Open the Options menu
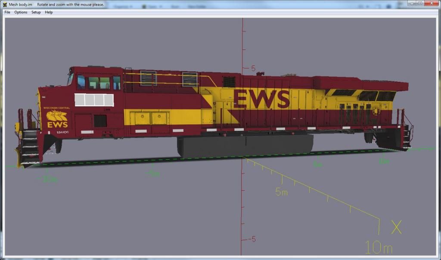441x260 pixels. (x=21, y=12)
